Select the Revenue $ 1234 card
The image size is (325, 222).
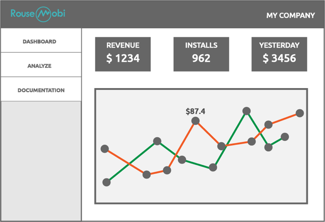(x=123, y=54)
